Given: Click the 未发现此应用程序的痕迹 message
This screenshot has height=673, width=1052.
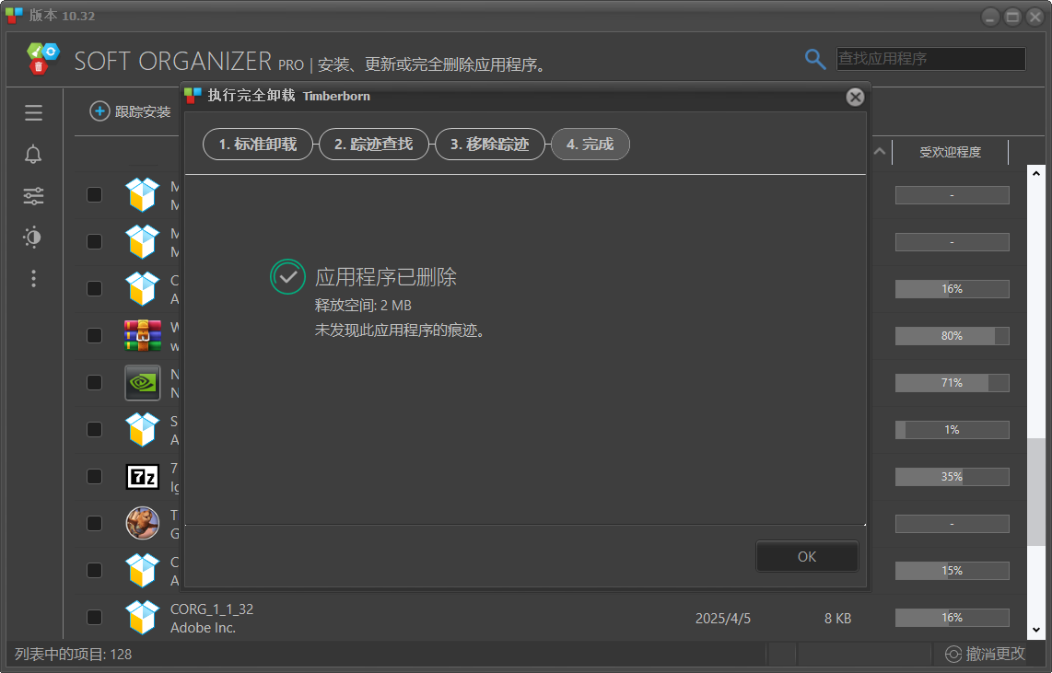Looking at the screenshot, I should [x=400, y=331].
